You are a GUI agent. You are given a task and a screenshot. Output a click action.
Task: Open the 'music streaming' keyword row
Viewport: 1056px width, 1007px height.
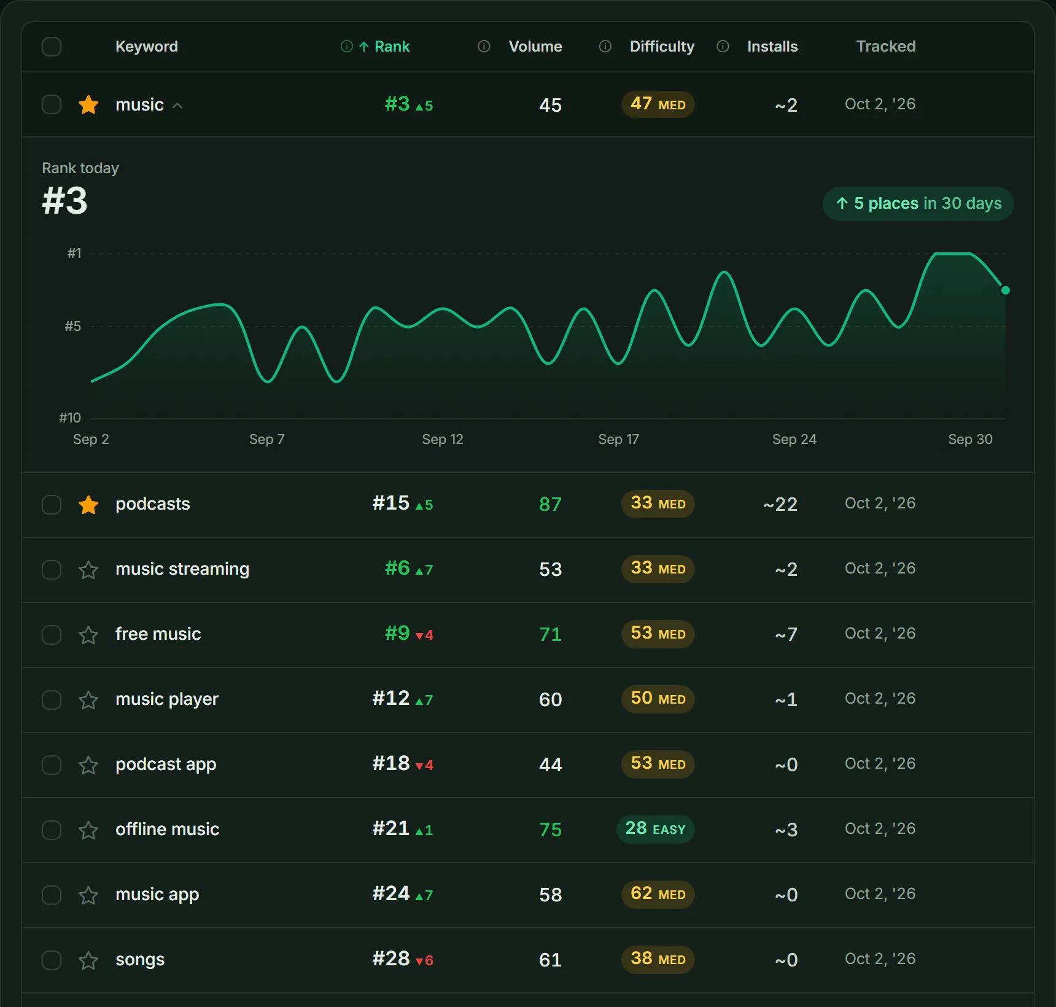point(528,570)
